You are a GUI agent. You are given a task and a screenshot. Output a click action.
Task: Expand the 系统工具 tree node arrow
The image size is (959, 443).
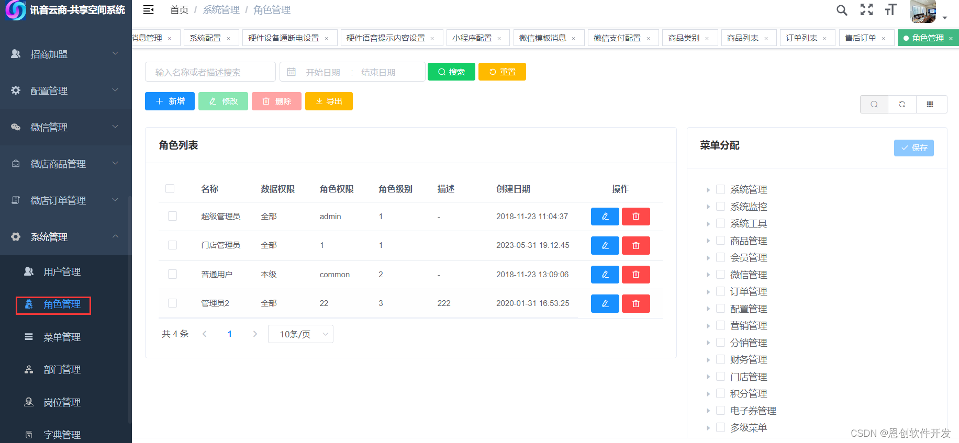(708, 224)
